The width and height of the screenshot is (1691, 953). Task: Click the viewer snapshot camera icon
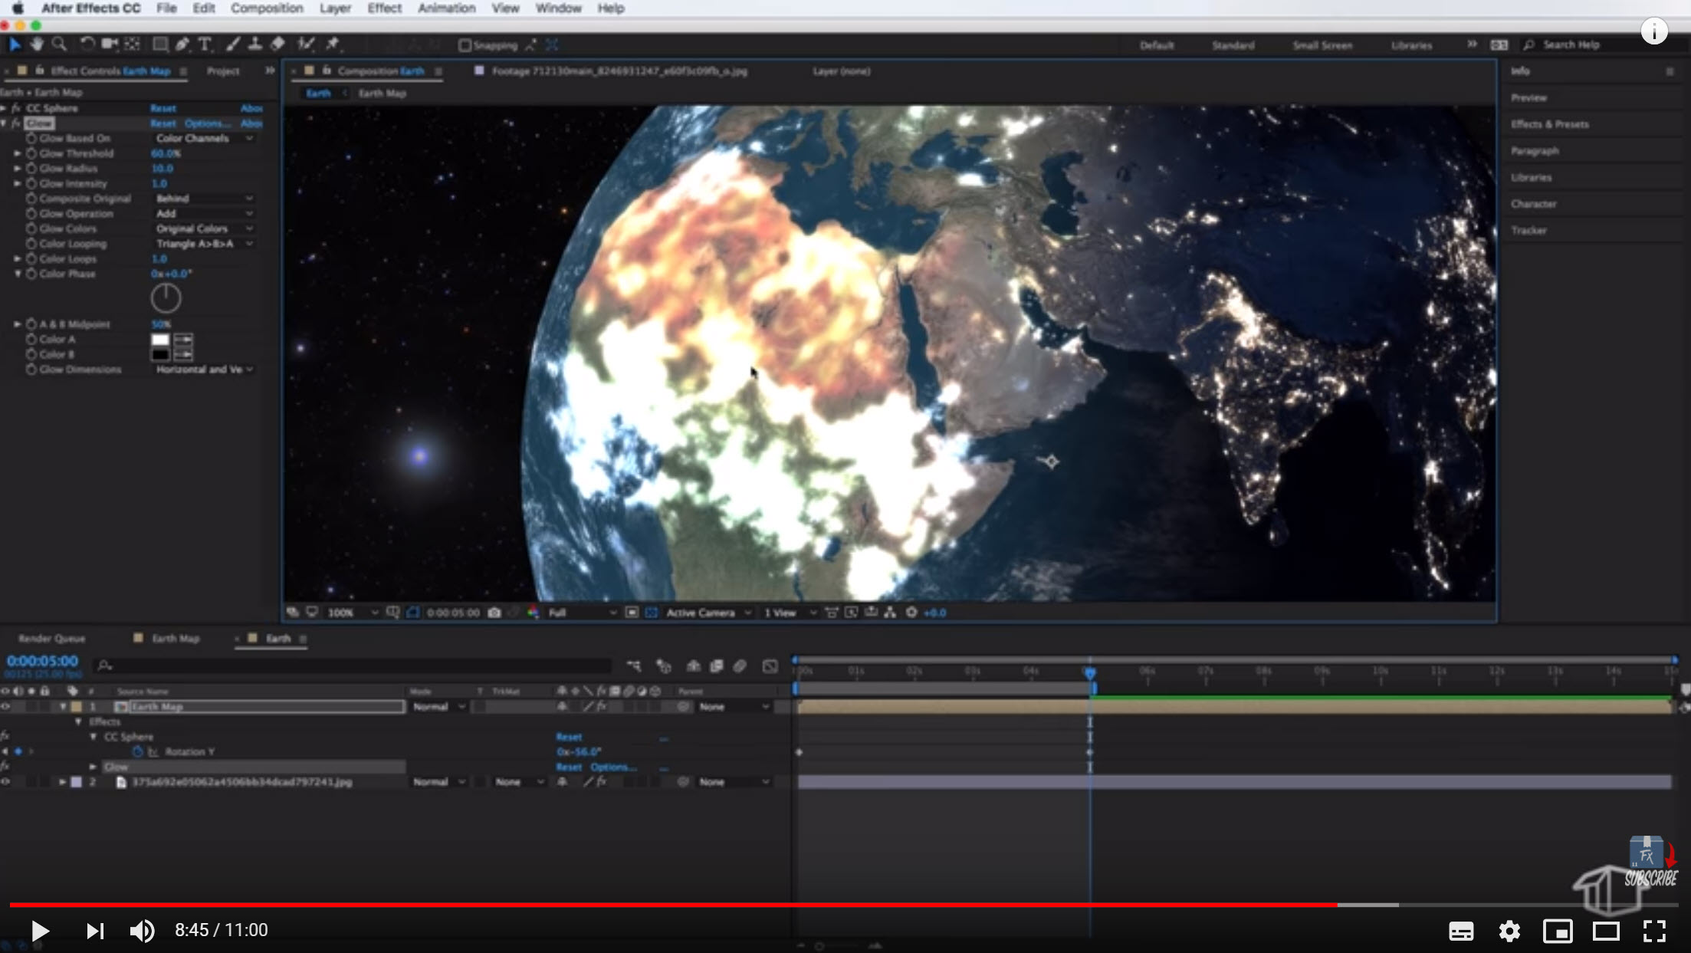pos(494,613)
